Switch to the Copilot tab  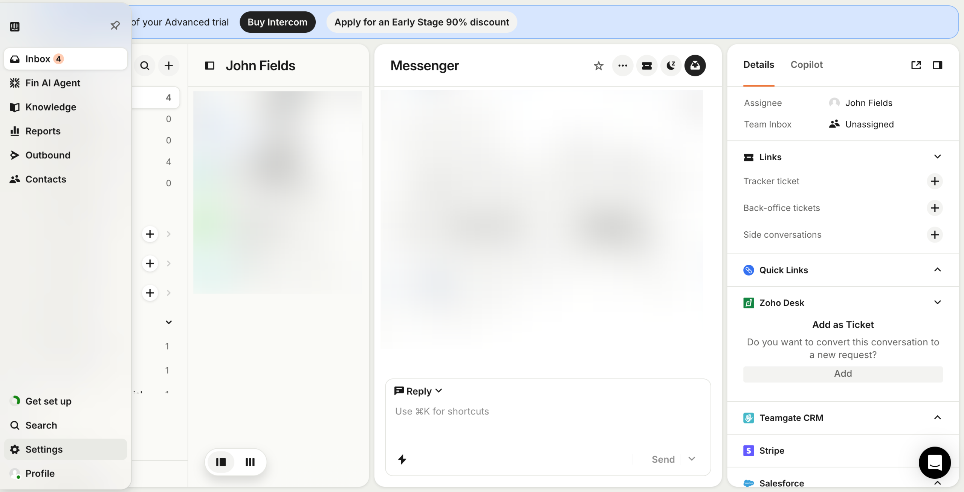[x=806, y=65]
